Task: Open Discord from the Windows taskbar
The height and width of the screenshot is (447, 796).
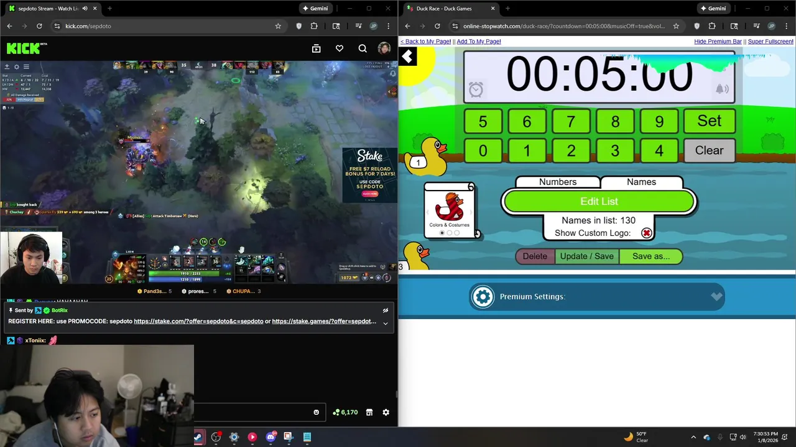Action: pos(271,437)
